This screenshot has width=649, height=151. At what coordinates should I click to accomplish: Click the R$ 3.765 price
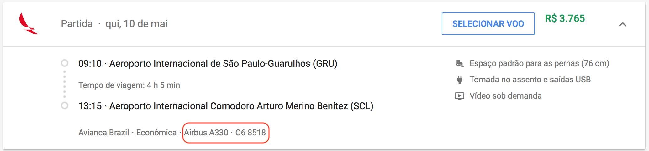(565, 18)
